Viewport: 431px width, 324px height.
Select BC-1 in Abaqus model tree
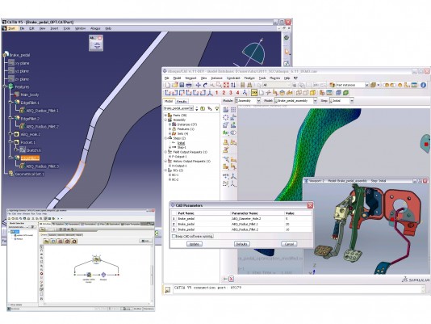coord(175,175)
